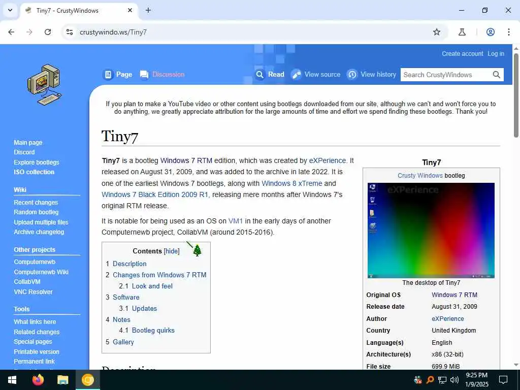Click the browser back arrow
Screen dimensions: 520x390
pos(11,32)
